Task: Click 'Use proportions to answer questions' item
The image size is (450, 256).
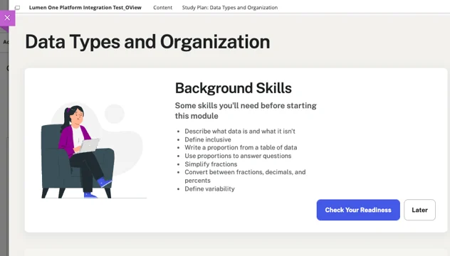Action: click(238, 156)
